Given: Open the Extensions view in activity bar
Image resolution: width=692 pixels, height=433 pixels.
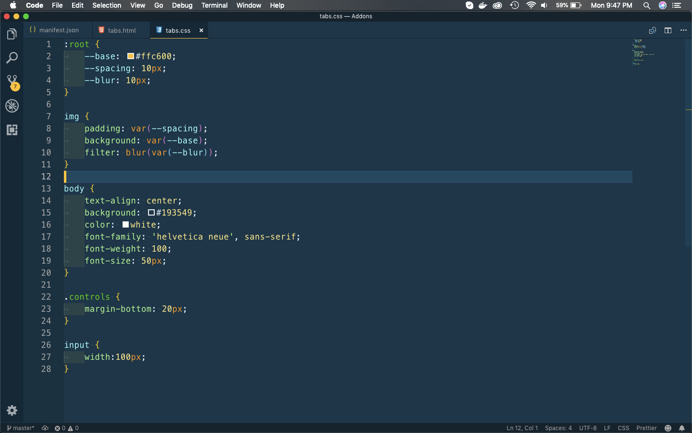Looking at the screenshot, I should 12,130.
